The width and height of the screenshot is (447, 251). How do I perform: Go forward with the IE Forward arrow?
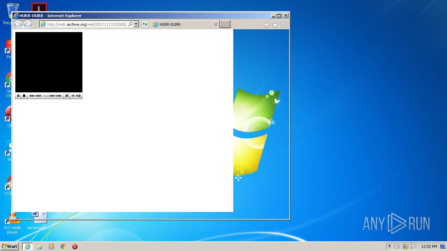(28, 24)
